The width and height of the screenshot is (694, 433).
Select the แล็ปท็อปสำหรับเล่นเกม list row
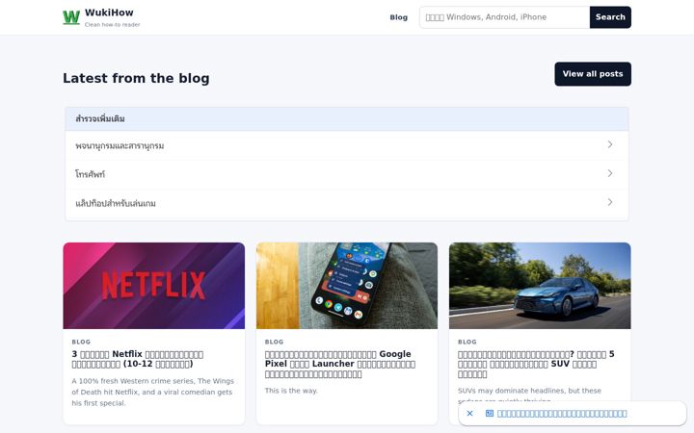pyautogui.click(x=347, y=203)
